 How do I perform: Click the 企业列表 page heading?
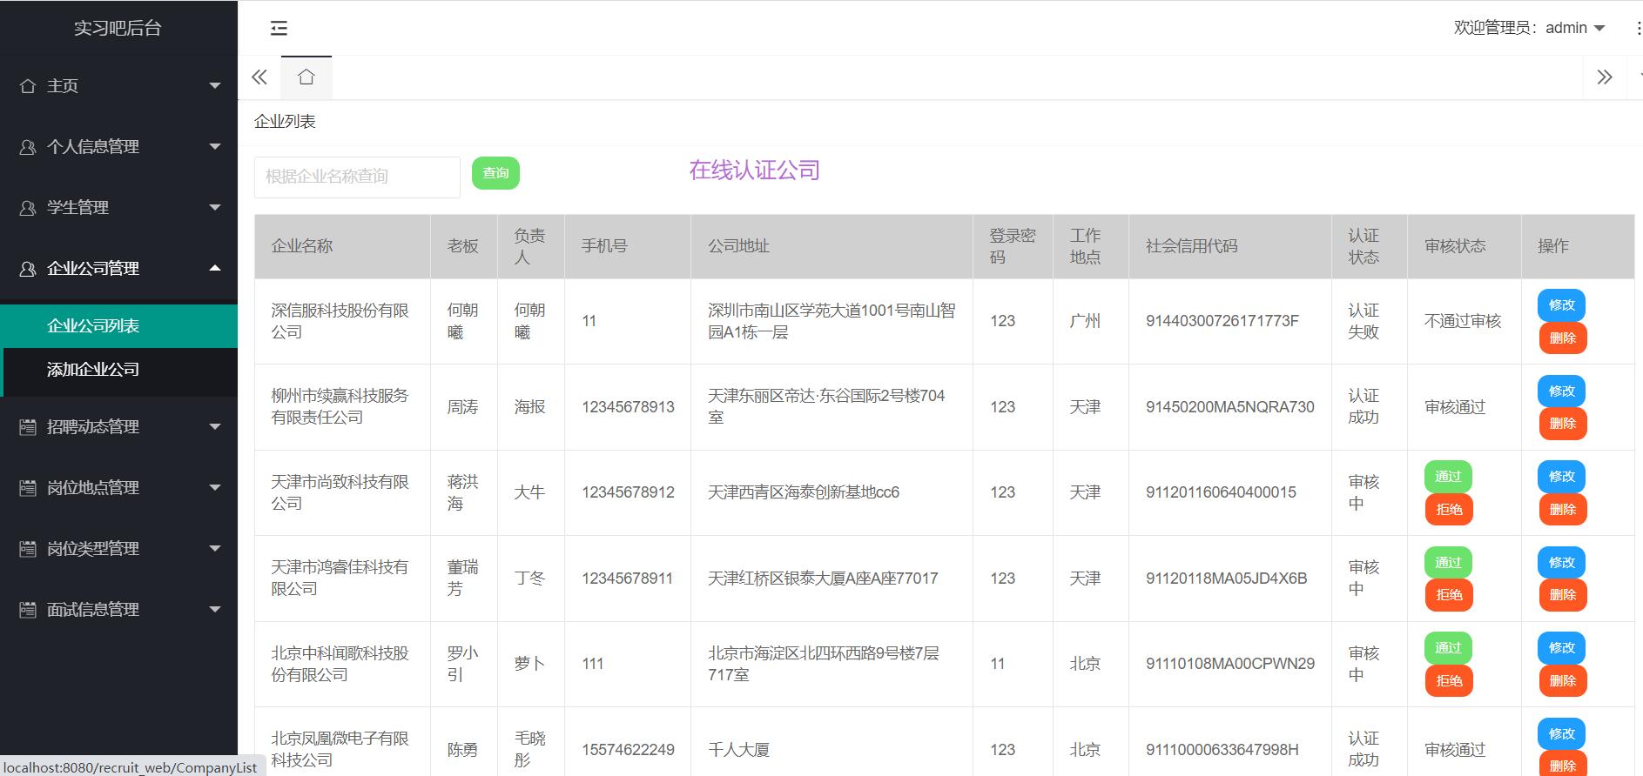(x=285, y=122)
